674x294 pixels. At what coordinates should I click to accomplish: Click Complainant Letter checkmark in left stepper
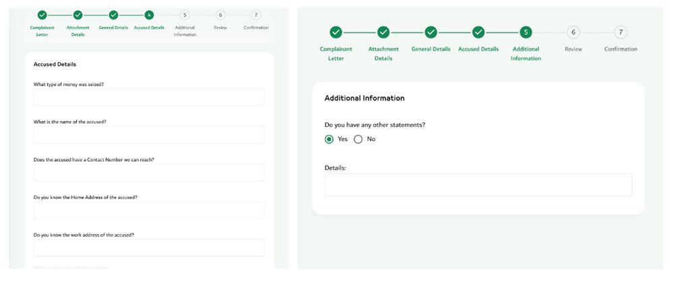pyautogui.click(x=42, y=15)
